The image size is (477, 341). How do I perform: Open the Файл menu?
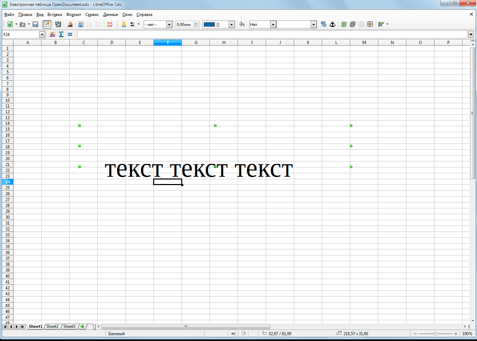coord(9,15)
